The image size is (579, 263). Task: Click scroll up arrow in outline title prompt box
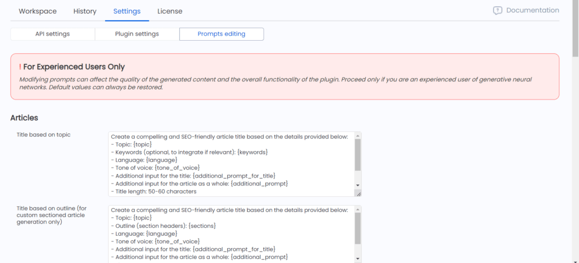[x=357, y=210]
